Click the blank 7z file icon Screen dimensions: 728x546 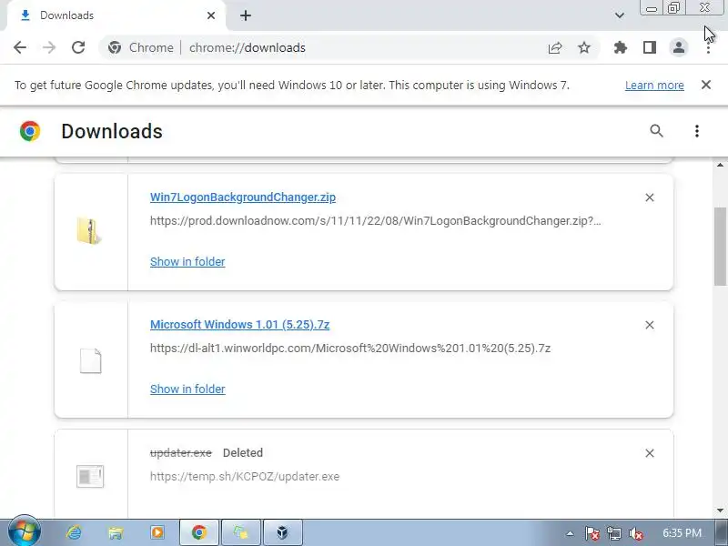click(x=90, y=360)
